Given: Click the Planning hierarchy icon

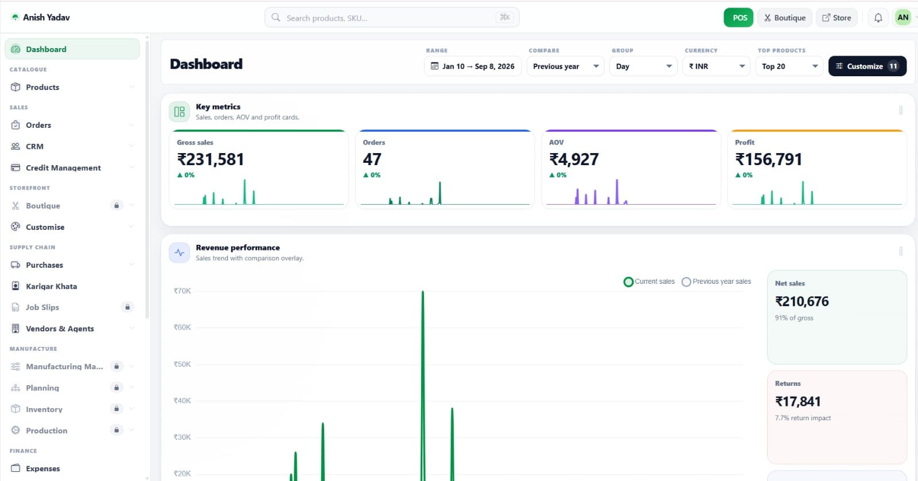Looking at the screenshot, I should (15, 388).
